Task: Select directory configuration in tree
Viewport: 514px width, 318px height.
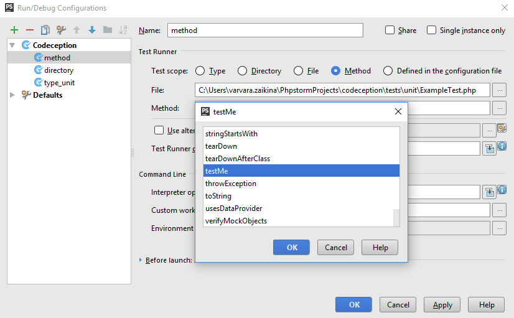Action: point(69,70)
